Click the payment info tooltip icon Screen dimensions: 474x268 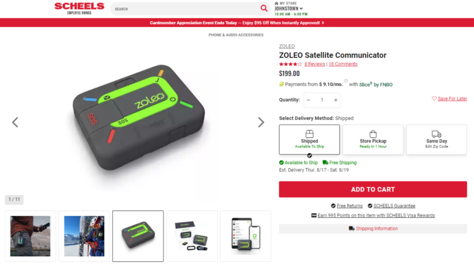click(346, 81)
